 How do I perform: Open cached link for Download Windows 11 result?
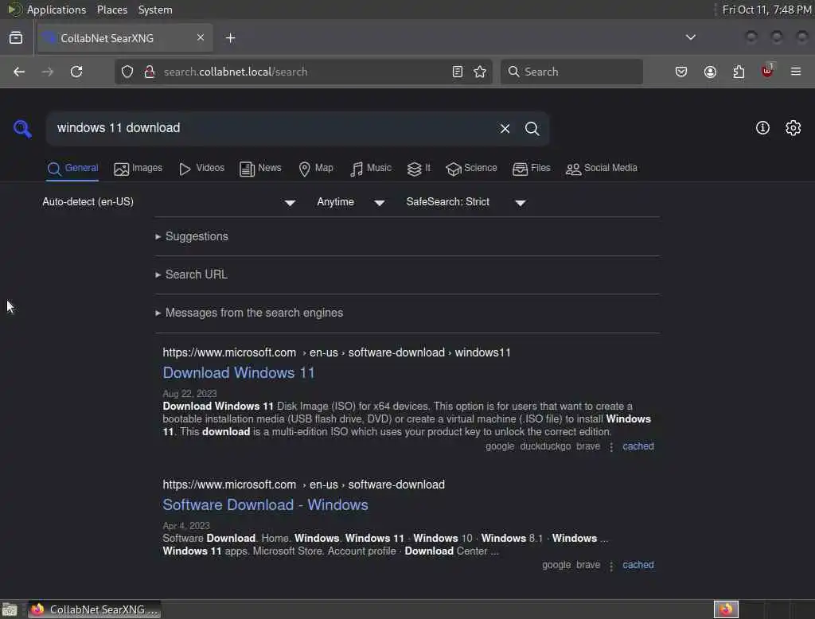click(x=638, y=446)
